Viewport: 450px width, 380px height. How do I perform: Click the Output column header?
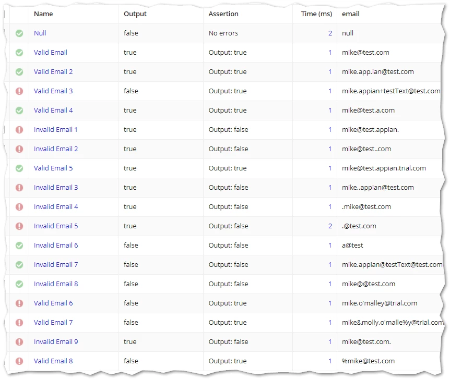135,14
